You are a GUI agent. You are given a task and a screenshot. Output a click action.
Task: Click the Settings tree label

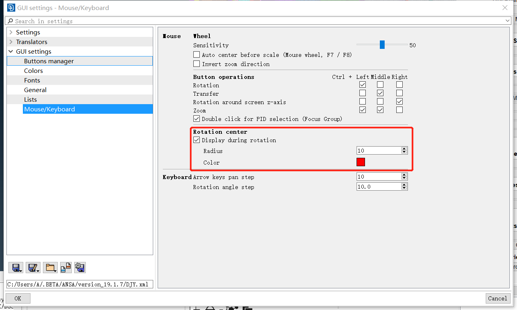click(28, 32)
